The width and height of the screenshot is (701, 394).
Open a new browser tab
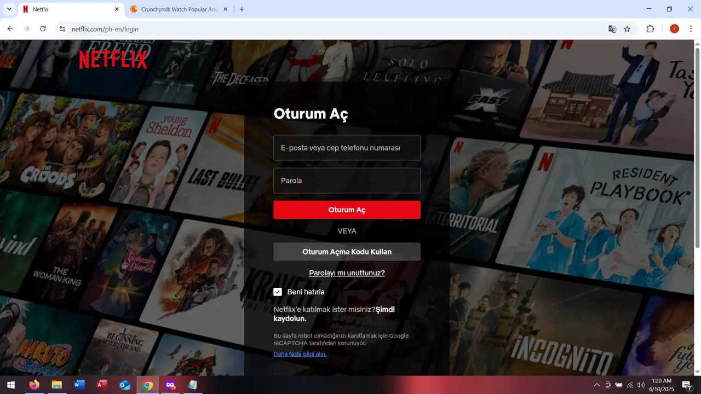(242, 9)
